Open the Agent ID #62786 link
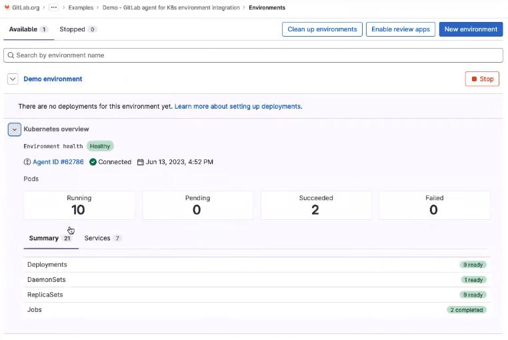This screenshot has height=340, width=508. pos(58,162)
